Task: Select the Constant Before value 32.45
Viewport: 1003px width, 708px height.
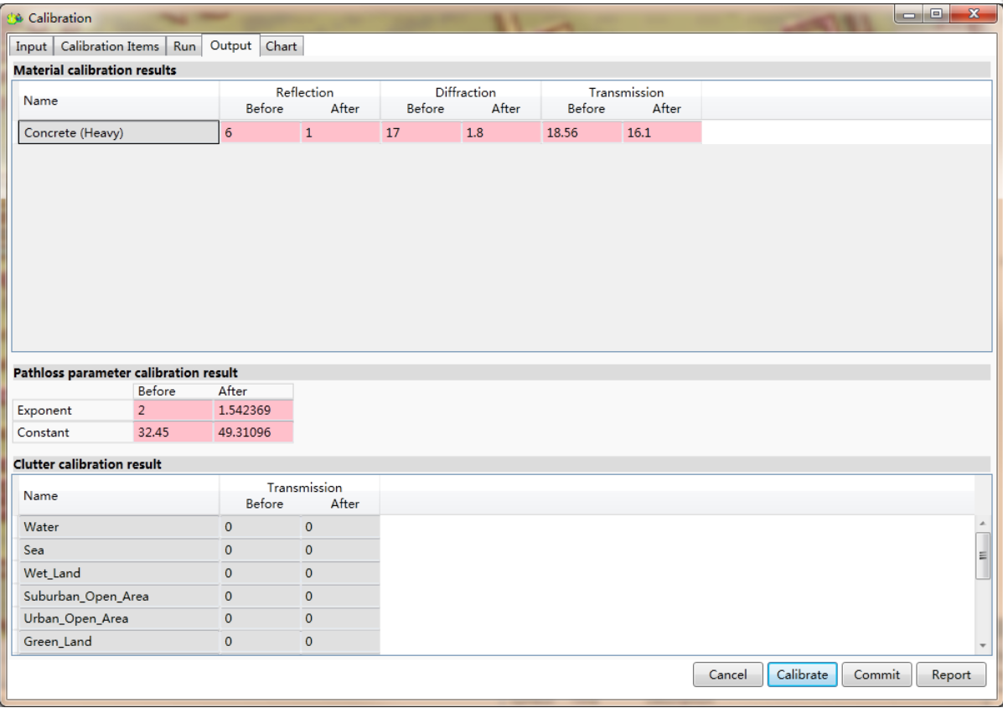Action: [x=173, y=432]
